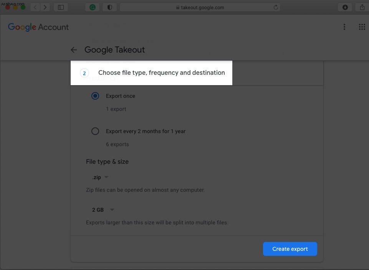The height and width of the screenshot is (270, 369).
Task: Click the 6 exports label
Action: (117, 144)
